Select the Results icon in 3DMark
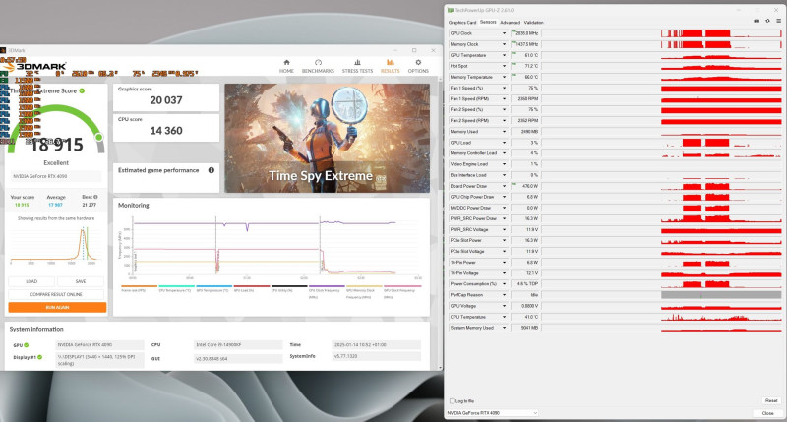Viewport: 787px width, 422px height. coord(390,63)
